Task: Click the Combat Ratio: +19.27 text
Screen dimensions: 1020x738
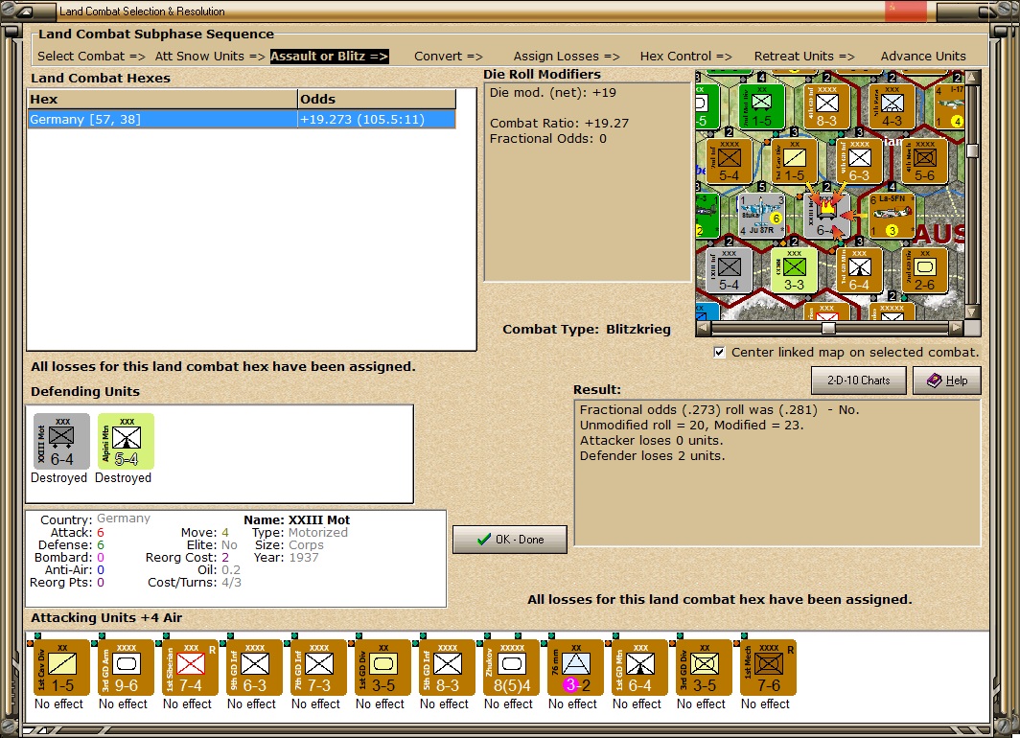Action: pos(560,123)
